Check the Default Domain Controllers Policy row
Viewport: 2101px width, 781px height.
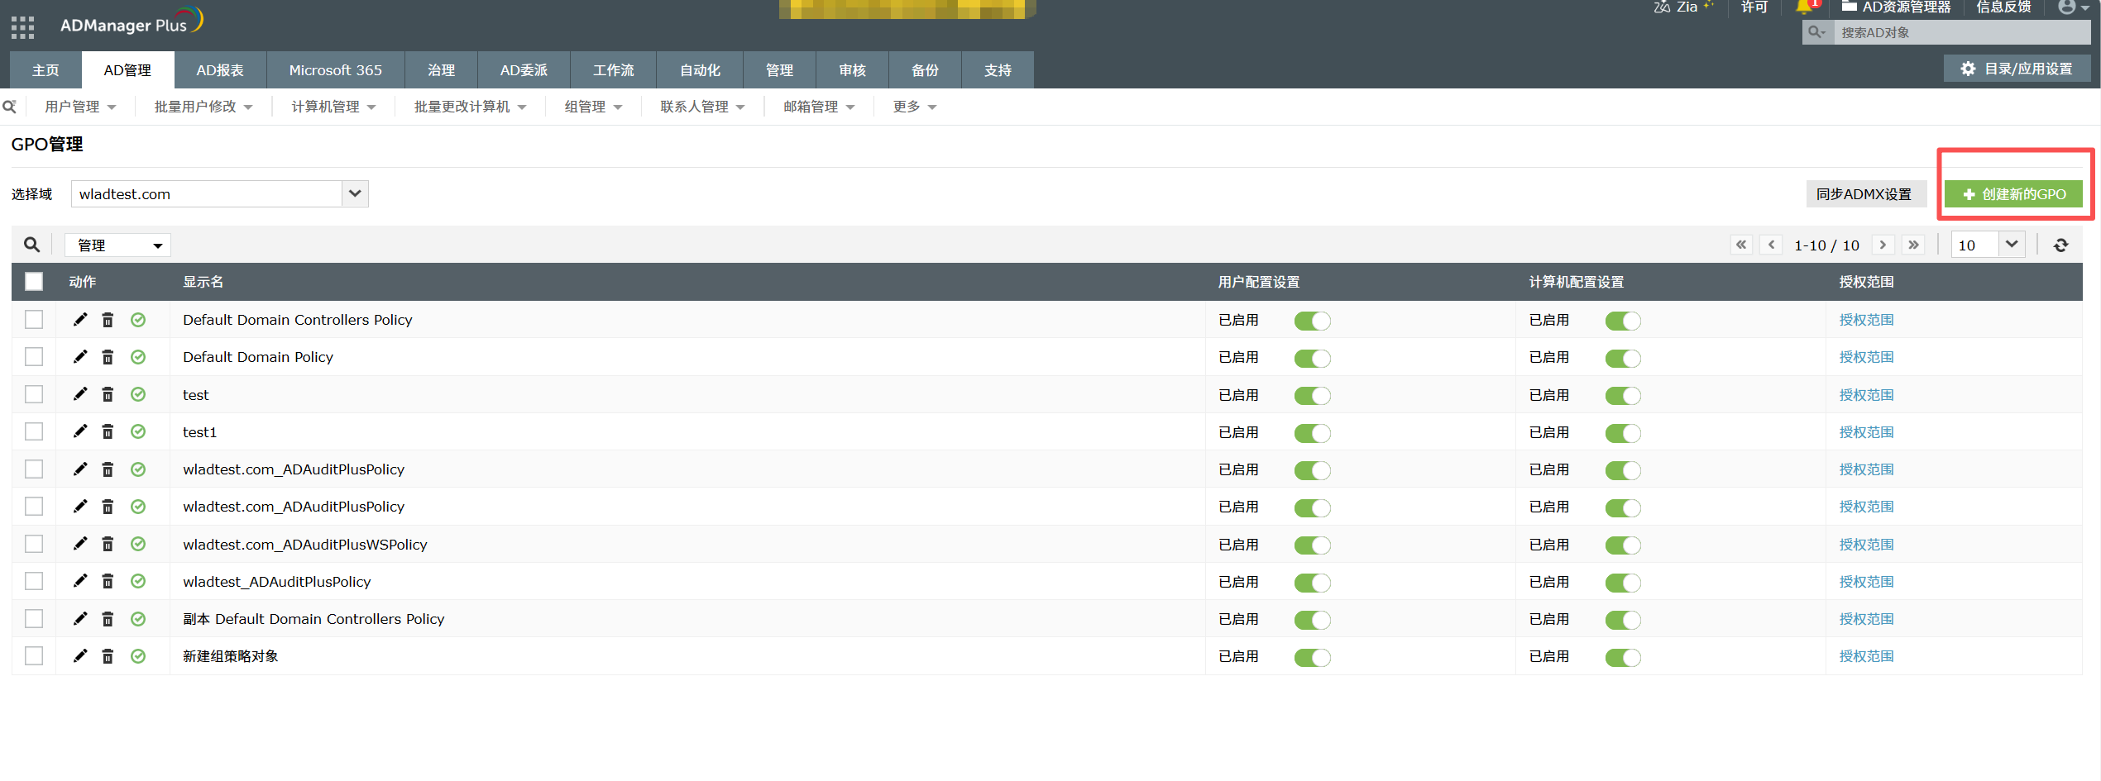tap(34, 320)
